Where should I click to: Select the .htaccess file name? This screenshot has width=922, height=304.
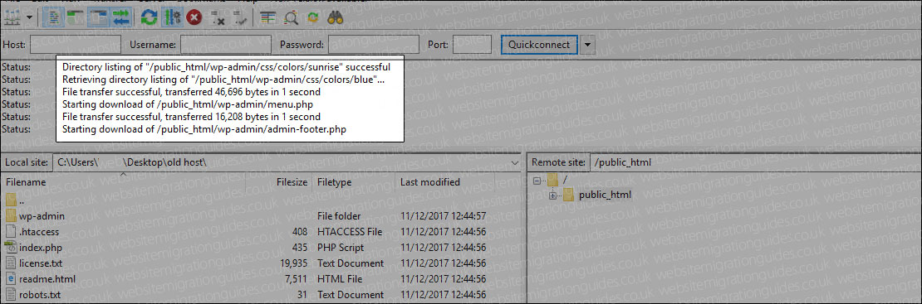(x=39, y=232)
